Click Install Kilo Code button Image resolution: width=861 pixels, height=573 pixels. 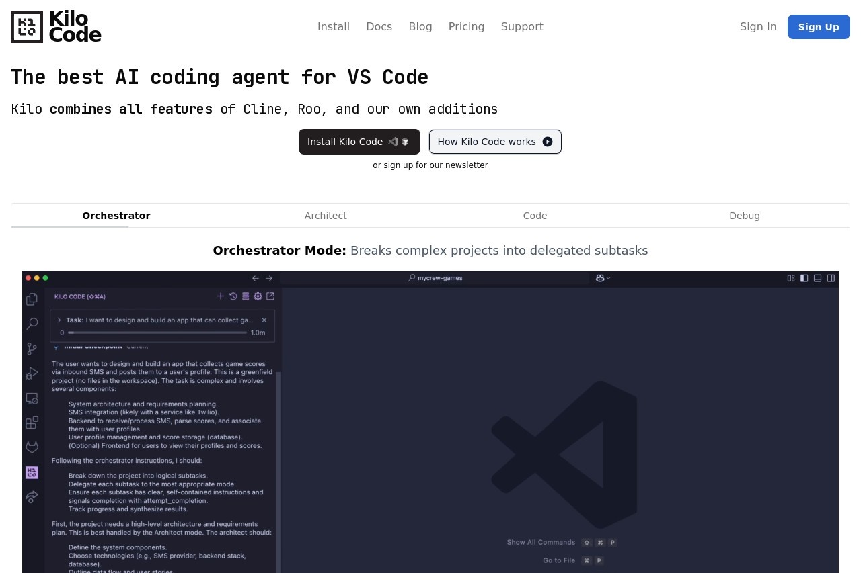coord(359,142)
